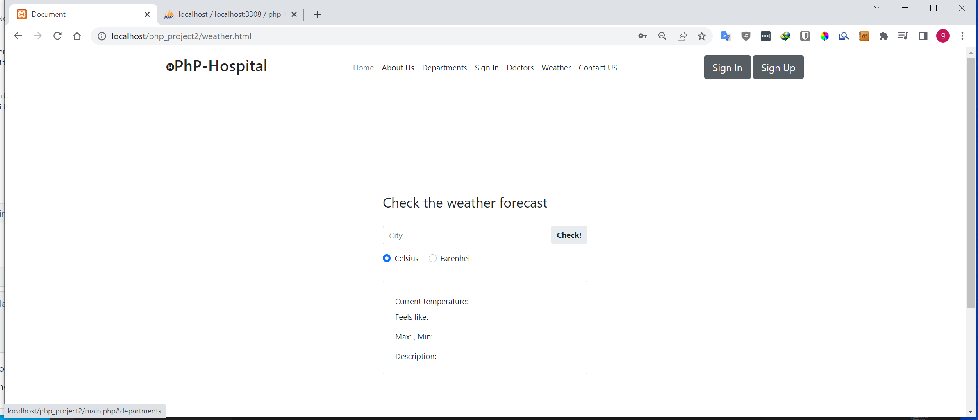This screenshot has height=420, width=978.
Task: Focus the City input field
Action: (467, 235)
